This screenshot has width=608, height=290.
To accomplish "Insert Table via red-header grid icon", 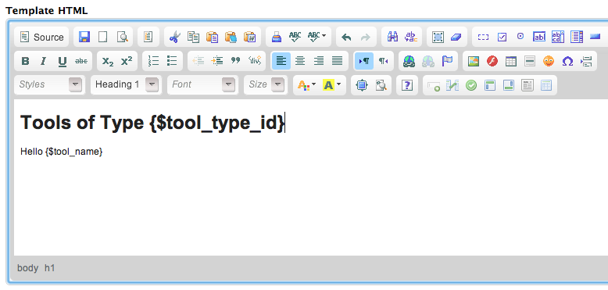I will [x=511, y=61].
